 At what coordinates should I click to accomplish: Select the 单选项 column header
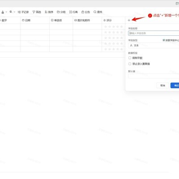coord(61,20)
